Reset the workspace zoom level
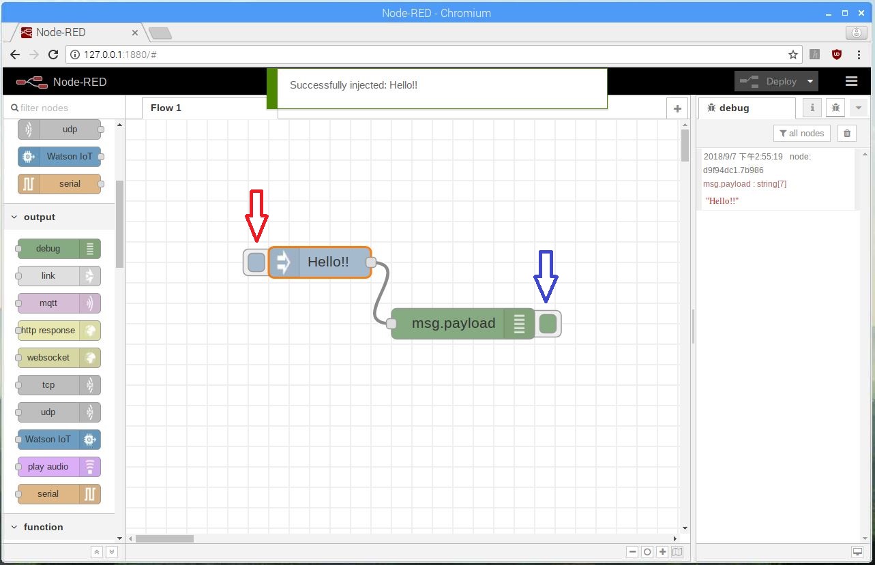 [648, 552]
